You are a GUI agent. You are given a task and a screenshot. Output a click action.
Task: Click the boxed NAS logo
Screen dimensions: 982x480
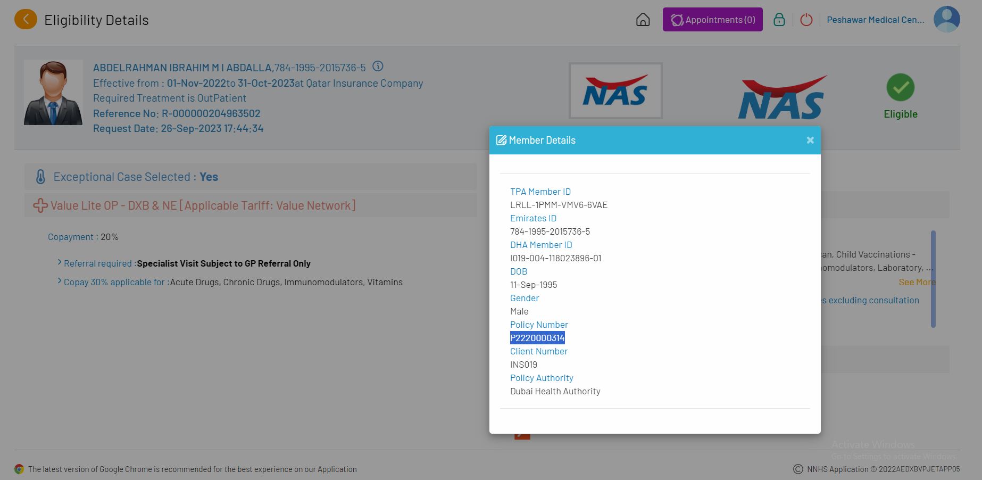pos(615,90)
